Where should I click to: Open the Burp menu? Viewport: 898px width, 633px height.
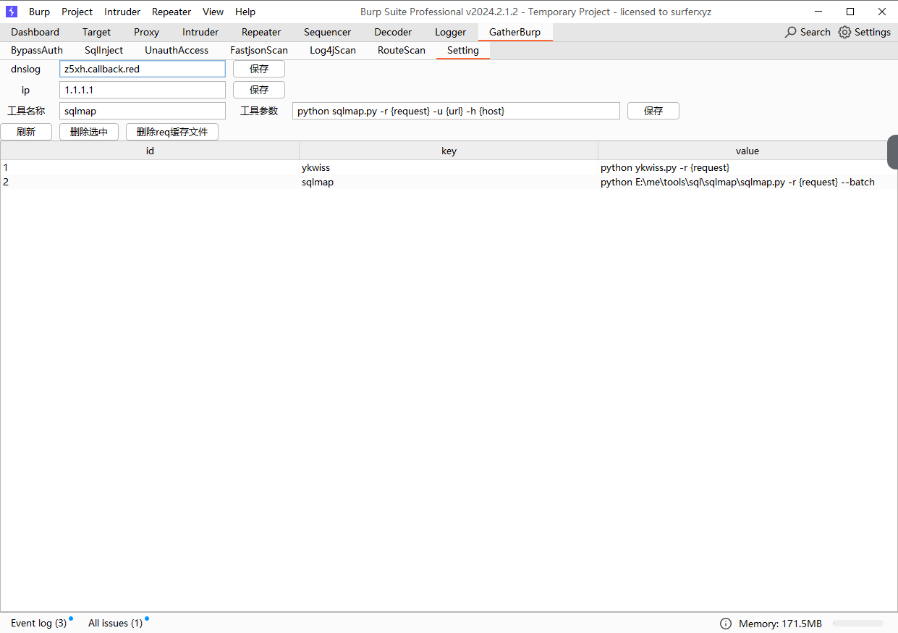[39, 12]
